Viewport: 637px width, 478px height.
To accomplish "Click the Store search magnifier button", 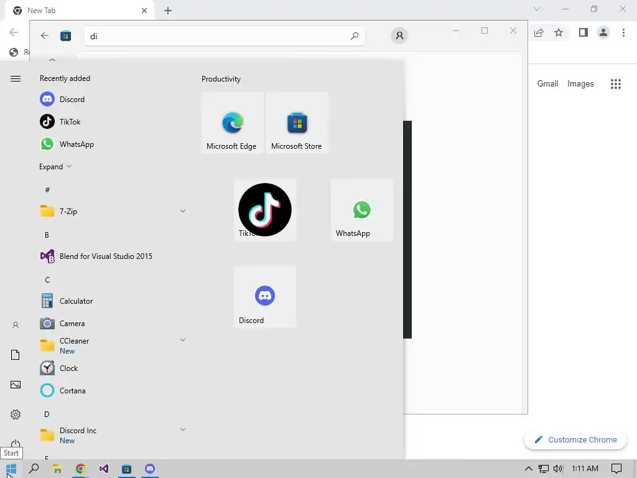I will click(355, 36).
